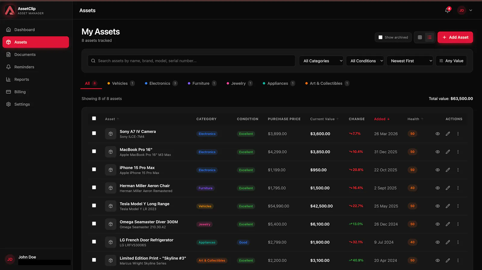
Task: Switch to list view layout
Action: pyautogui.click(x=430, y=37)
